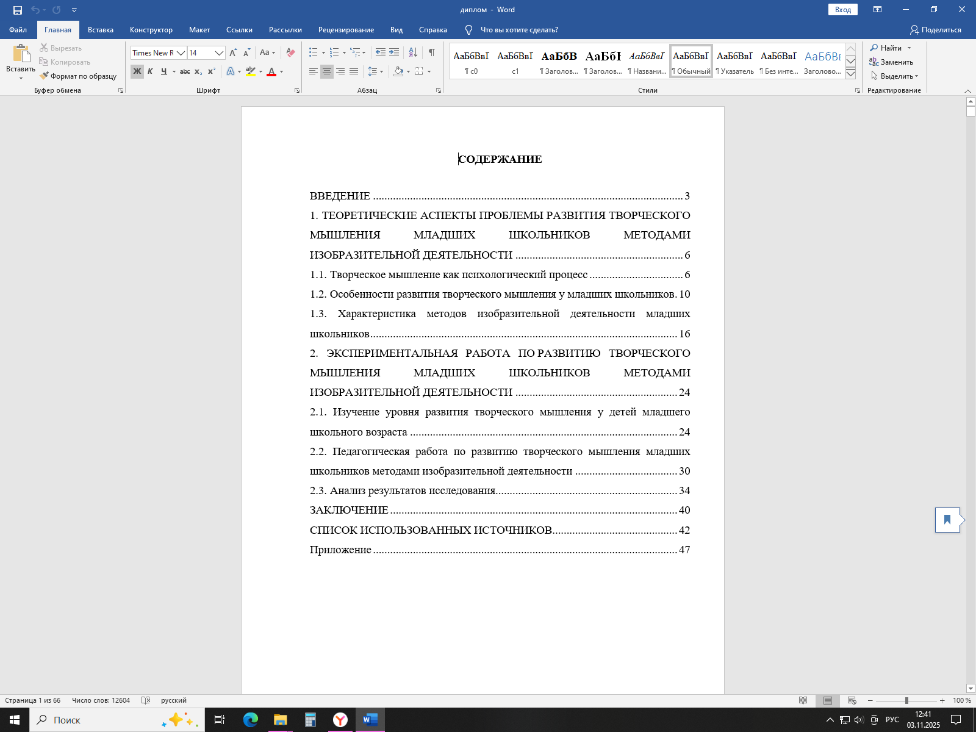This screenshot has height=732, width=976.
Task: Click the Clear Formatting eraser icon
Action: coord(290,53)
